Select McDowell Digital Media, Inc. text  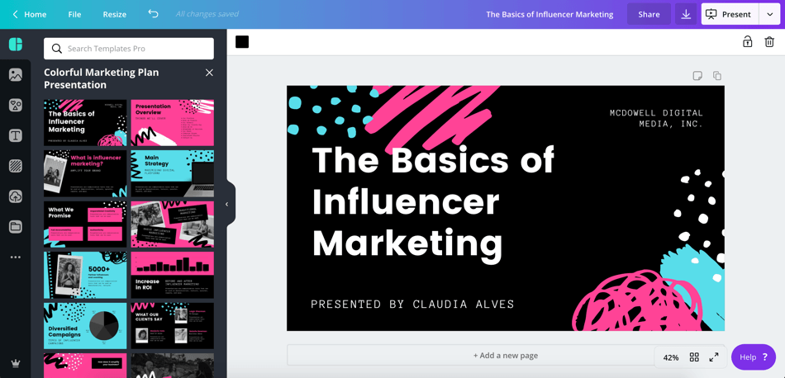click(x=656, y=118)
